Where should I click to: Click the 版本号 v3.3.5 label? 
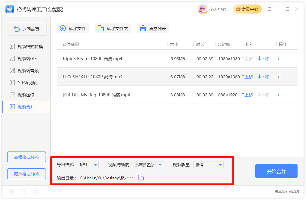[287, 192]
